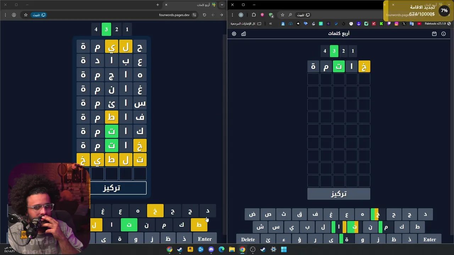Tap the green ت key on left keyboard
This screenshot has width=454, height=255.
(x=129, y=225)
